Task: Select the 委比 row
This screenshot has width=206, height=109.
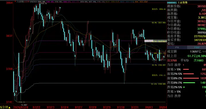Action: point(187,44)
